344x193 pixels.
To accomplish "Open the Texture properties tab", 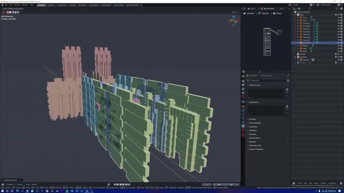I will click(243, 135).
